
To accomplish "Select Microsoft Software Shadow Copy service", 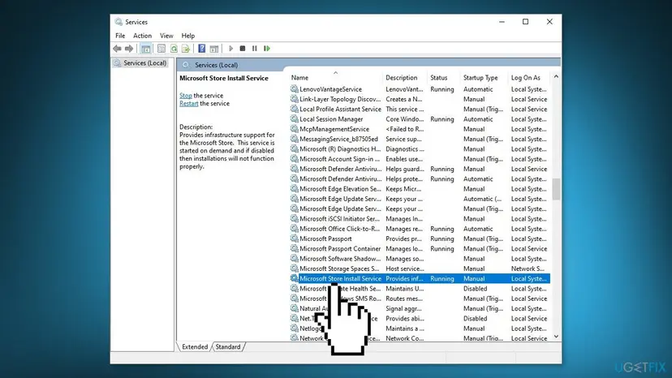I will (x=420, y=259).
